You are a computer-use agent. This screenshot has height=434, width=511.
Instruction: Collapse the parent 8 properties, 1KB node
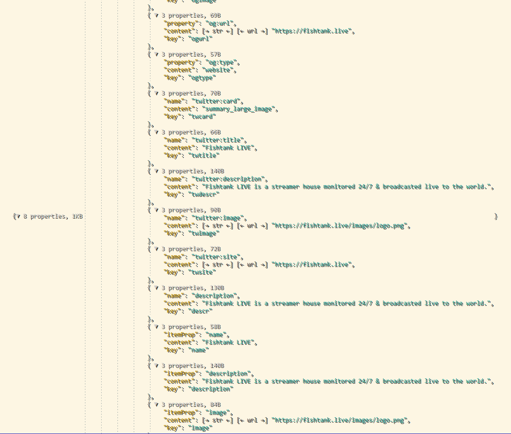tap(19, 216)
